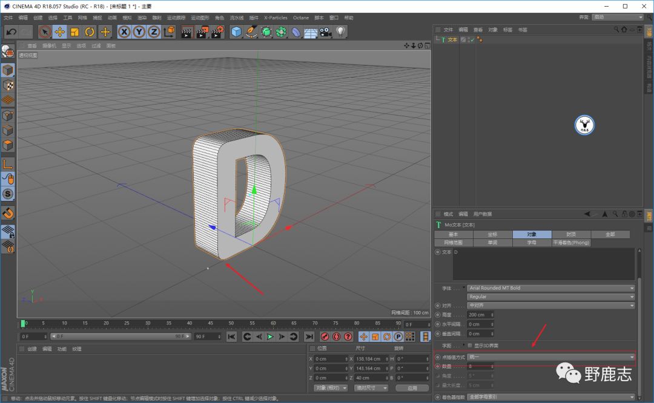Open the 对齐 alignment dropdown
Image resolution: width=654 pixels, height=403 pixels.
pos(550,306)
